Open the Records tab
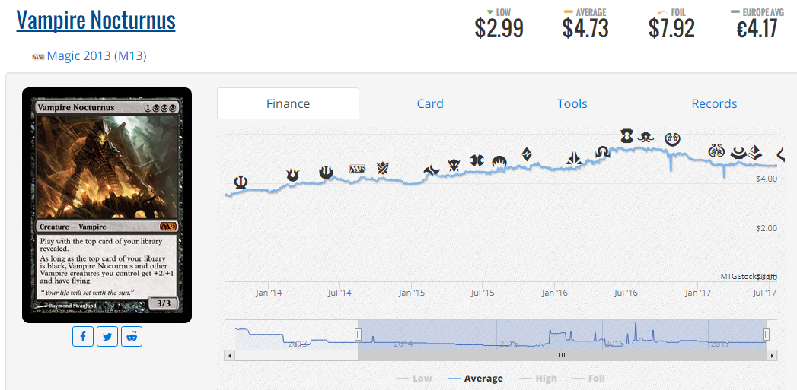The height and width of the screenshot is (390, 797). (713, 103)
